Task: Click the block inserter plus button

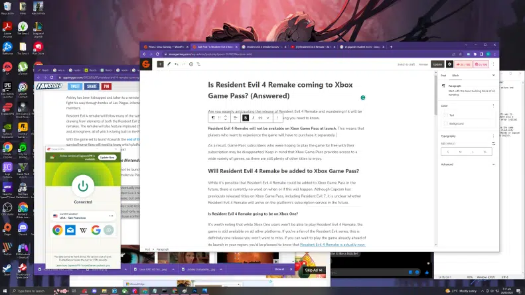Action: click(x=159, y=64)
